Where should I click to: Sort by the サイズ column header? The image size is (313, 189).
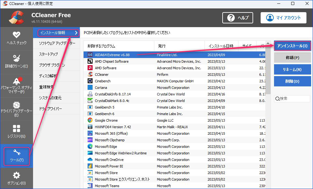point(247,46)
